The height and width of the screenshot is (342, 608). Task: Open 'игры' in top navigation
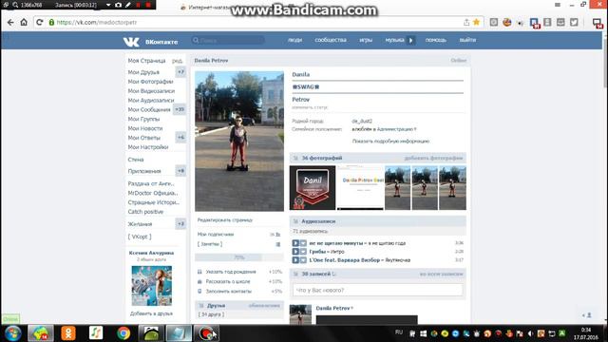[366, 40]
